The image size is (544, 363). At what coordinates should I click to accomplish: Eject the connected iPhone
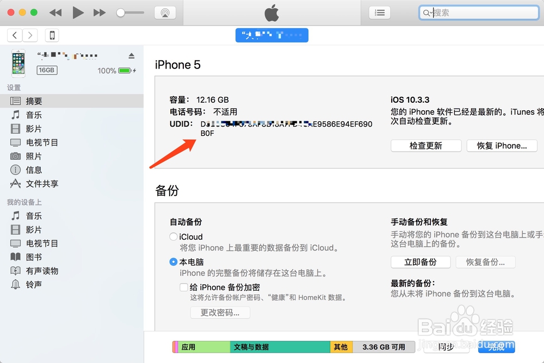132,55
